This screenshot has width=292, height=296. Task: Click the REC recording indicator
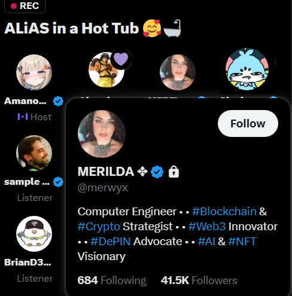[x=25, y=6]
